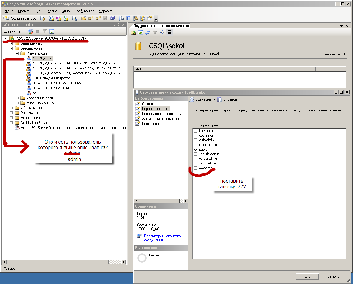Viewport: 353px width, 284px height.
Task: Expand the Учетные данные folder
Action: tap(17, 103)
